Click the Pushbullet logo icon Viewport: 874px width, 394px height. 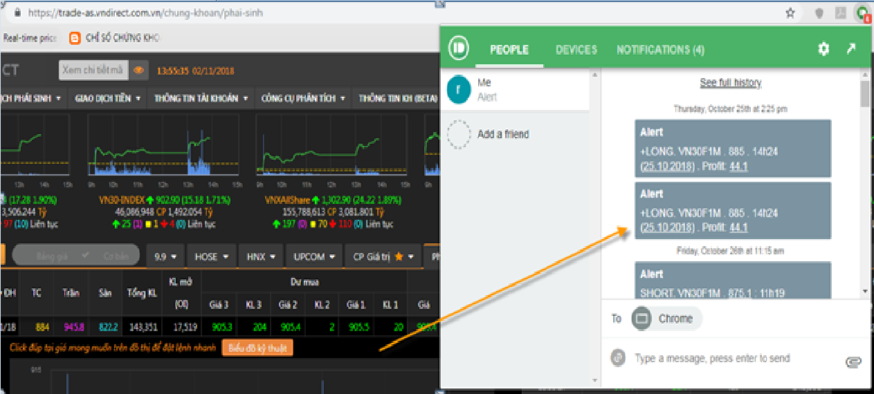click(x=459, y=49)
